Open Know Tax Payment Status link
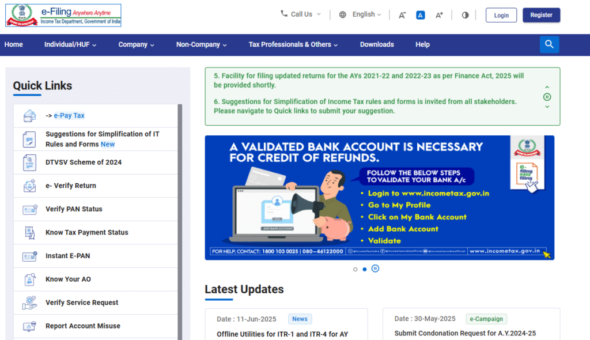The height and width of the screenshot is (340, 590). [87, 232]
